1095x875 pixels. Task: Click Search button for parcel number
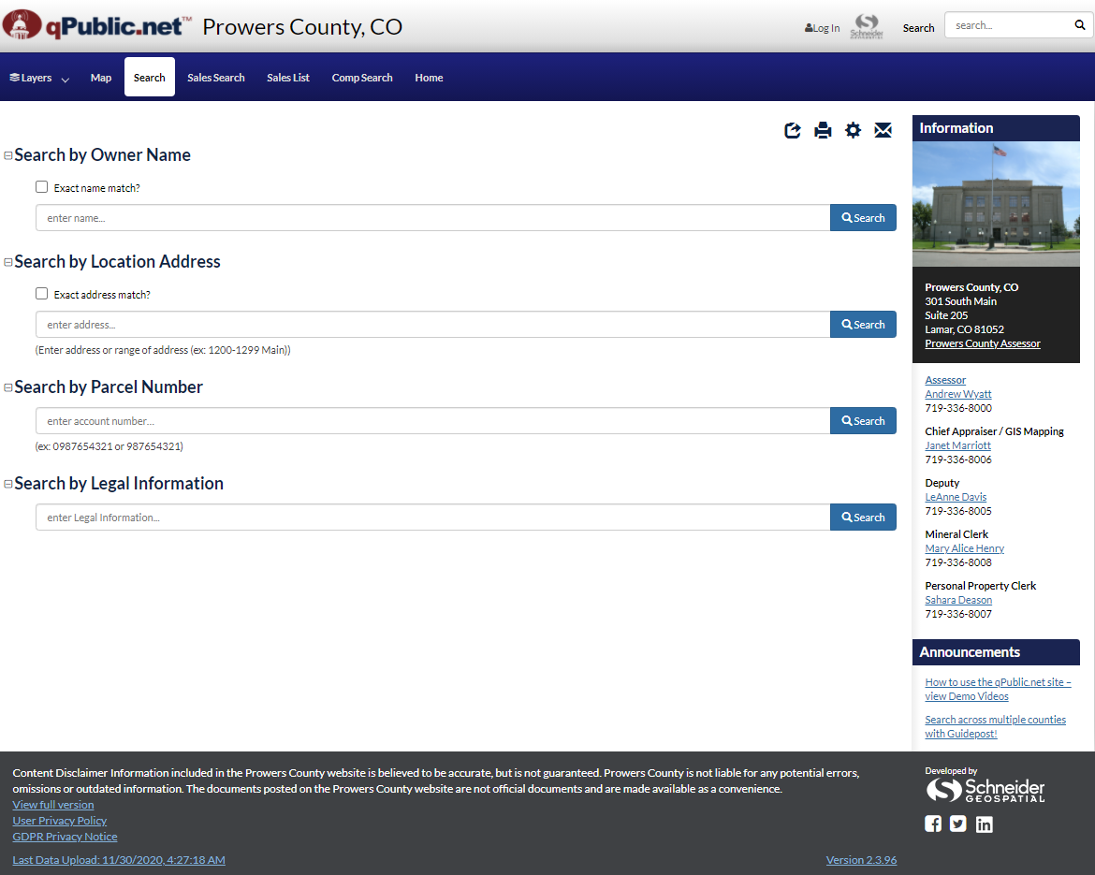coord(863,421)
